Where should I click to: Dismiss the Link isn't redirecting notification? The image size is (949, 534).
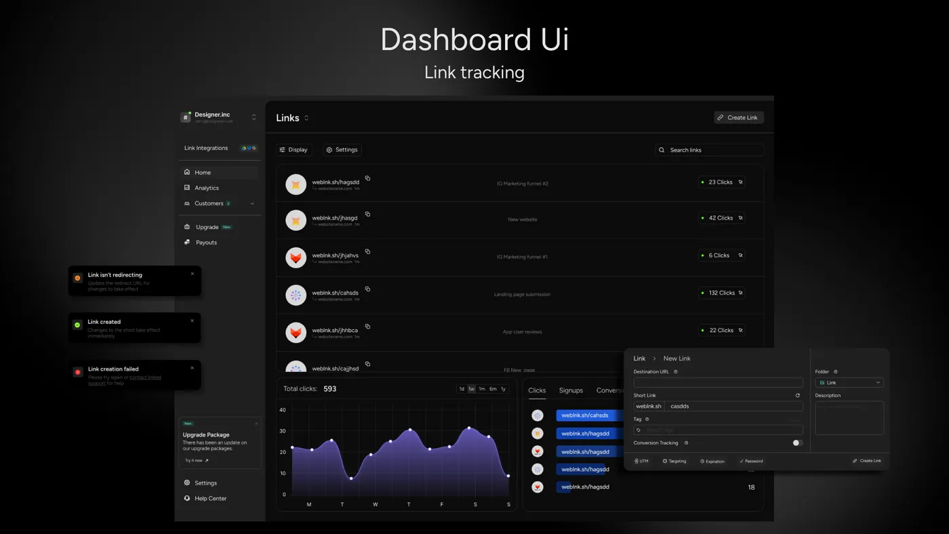(193, 274)
